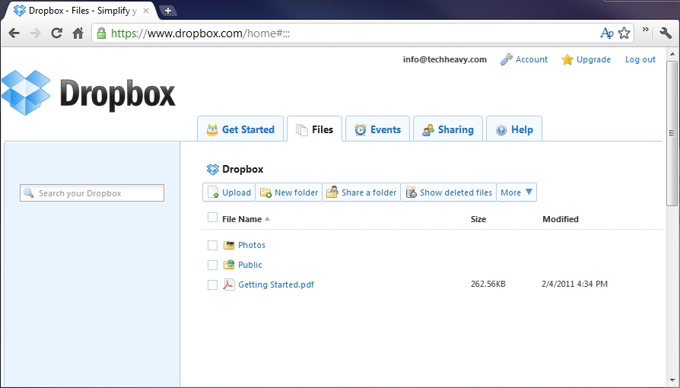Click the green SSL padlock icon

click(x=101, y=33)
